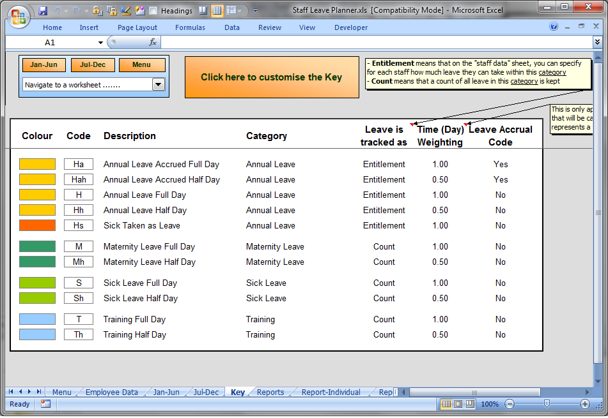Open the View ribbon tab
This screenshot has height=418, width=608.
tap(307, 27)
